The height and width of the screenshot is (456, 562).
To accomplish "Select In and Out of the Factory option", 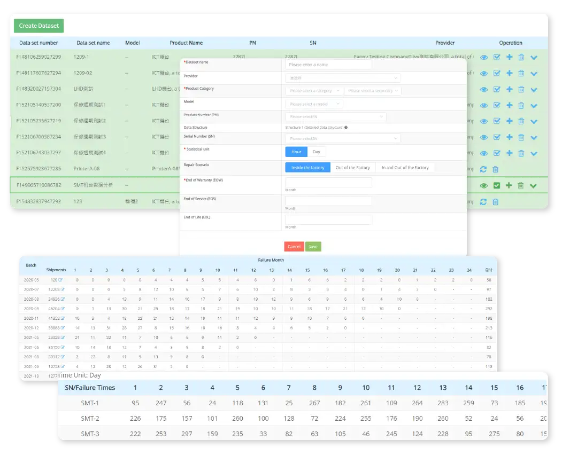I will pyautogui.click(x=405, y=168).
